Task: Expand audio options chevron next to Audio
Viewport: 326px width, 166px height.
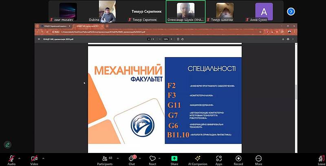Action: 19,159
